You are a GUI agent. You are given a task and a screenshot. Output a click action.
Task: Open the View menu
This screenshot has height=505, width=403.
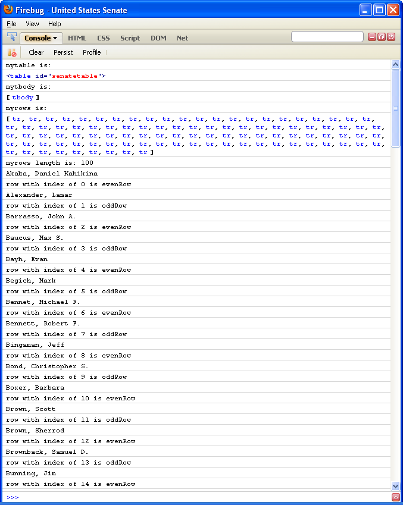click(x=32, y=24)
